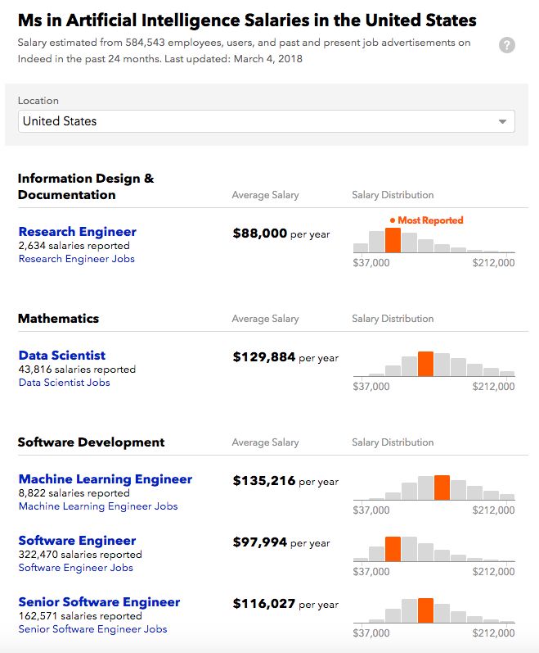Screen dimensions: 539x653
Task: Click the page title heading
Action: (247, 20)
